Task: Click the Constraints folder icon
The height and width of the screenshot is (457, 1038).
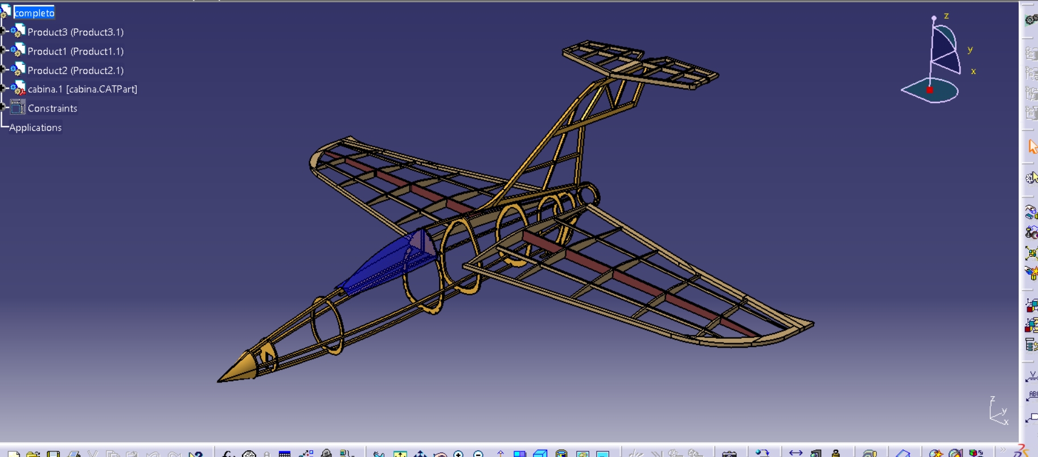Action: (18, 107)
